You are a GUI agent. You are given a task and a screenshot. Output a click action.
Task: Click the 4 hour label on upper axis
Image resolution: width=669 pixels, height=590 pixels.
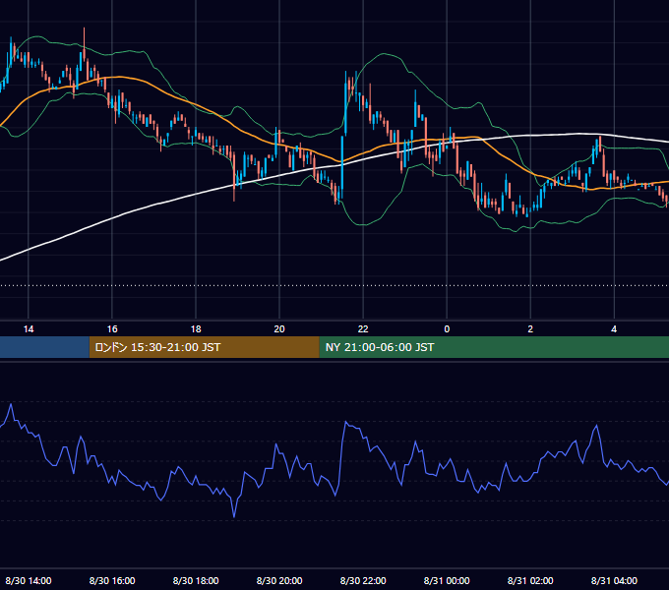point(614,329)
